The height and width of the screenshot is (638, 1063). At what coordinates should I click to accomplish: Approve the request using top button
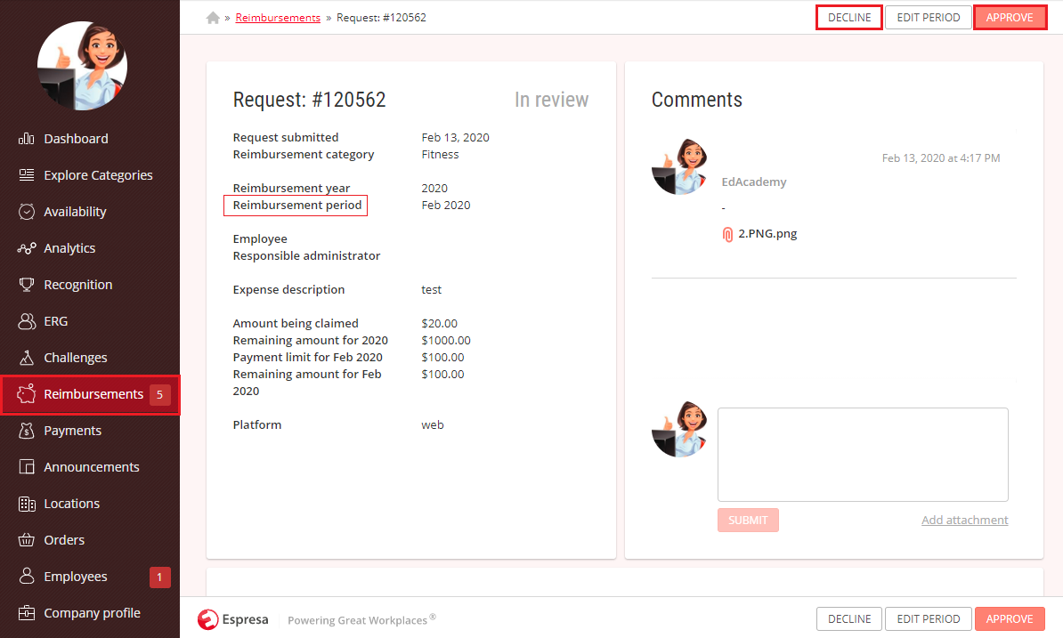(1010, 18)
